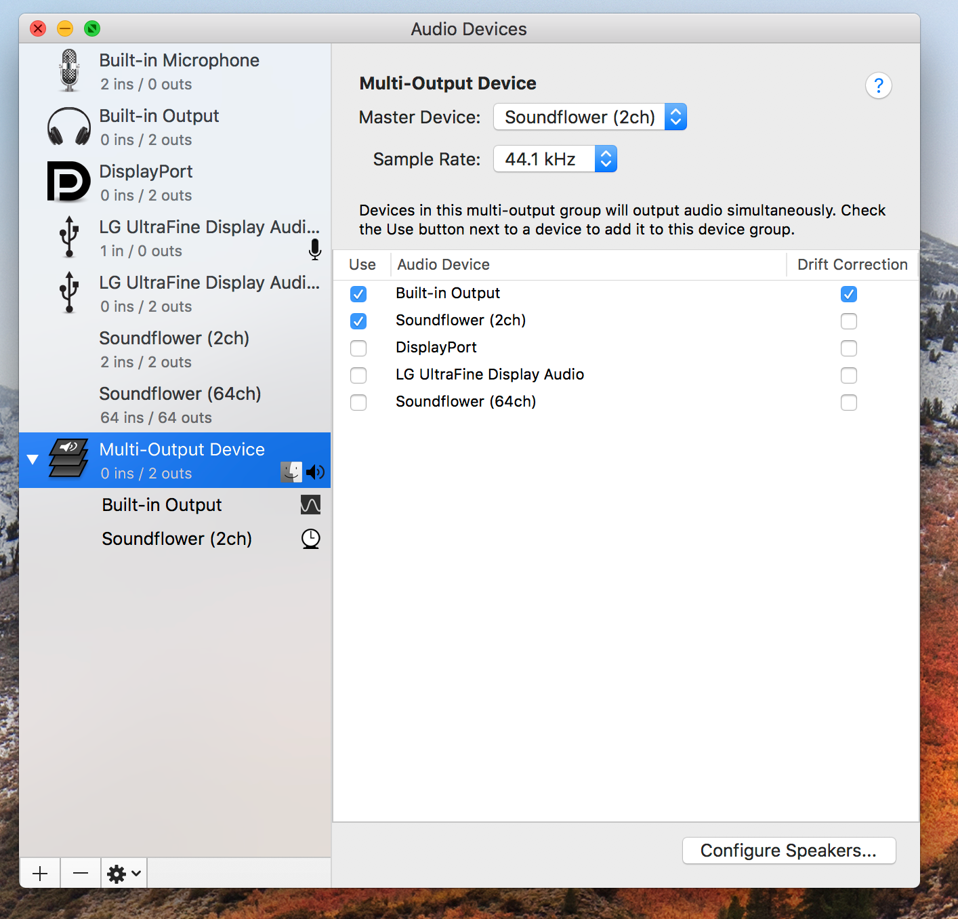Click the Configure Speakers... button
Viewport: 958px width, 919px height.
pyautogui.click(x=789, y=851)
